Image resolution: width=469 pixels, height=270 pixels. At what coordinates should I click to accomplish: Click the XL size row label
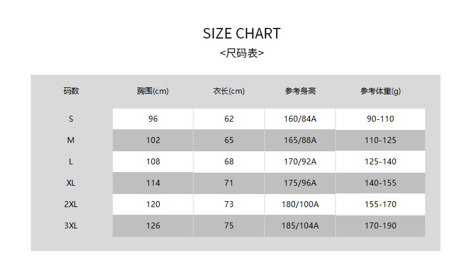(71, 183)
